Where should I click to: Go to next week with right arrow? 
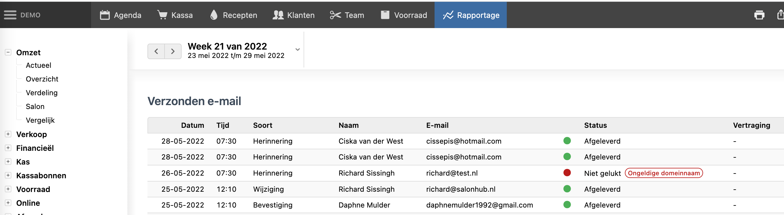pyautogui.click(x=173, y=51)
